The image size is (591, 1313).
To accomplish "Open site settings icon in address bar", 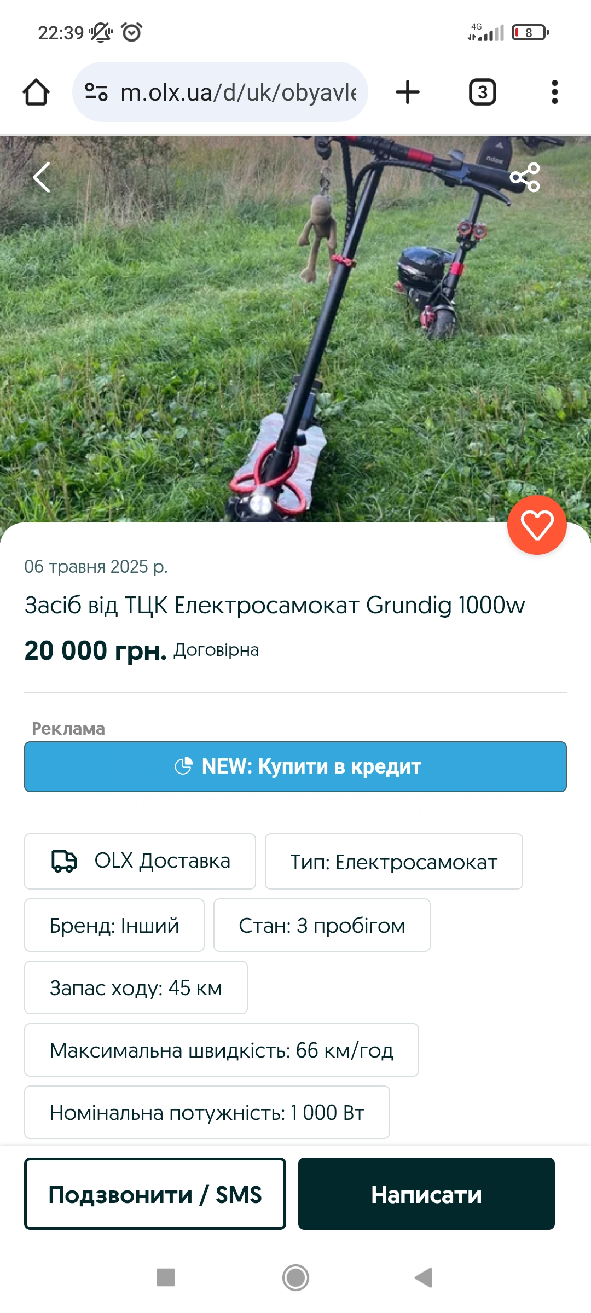I will click(96, 92).
